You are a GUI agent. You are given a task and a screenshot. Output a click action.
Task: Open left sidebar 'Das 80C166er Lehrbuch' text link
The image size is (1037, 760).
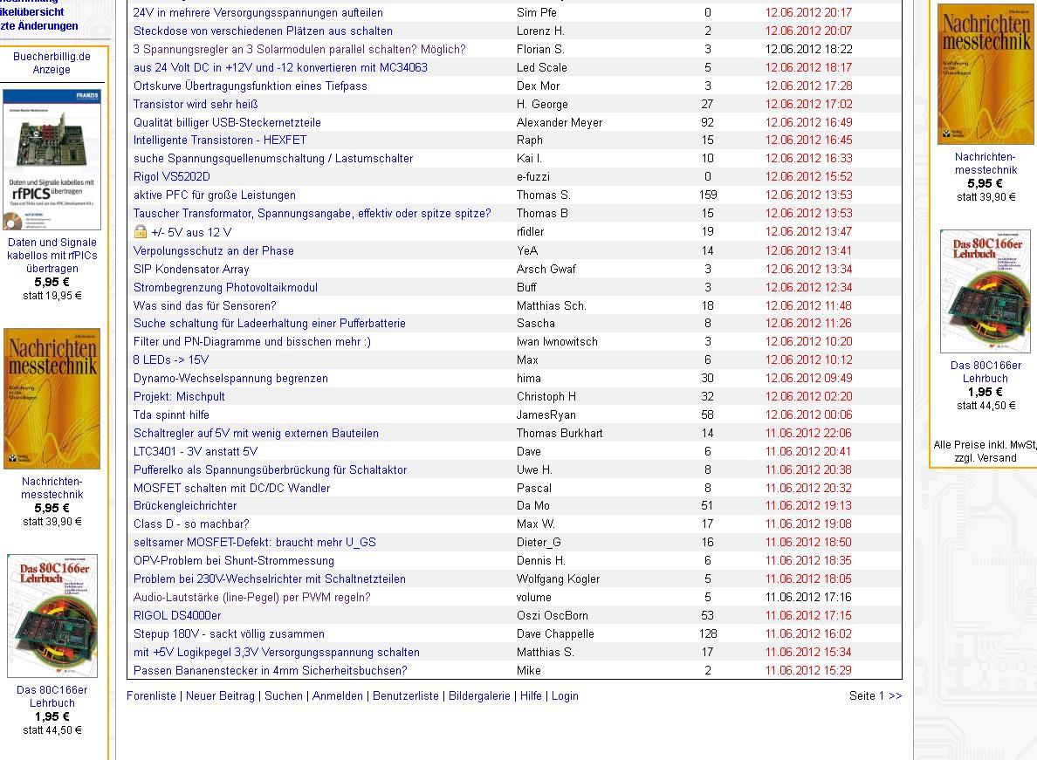click(x=52, y=696)
